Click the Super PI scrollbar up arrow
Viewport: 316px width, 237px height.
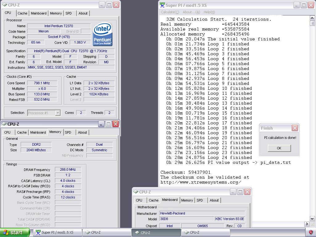click(312, 18)
